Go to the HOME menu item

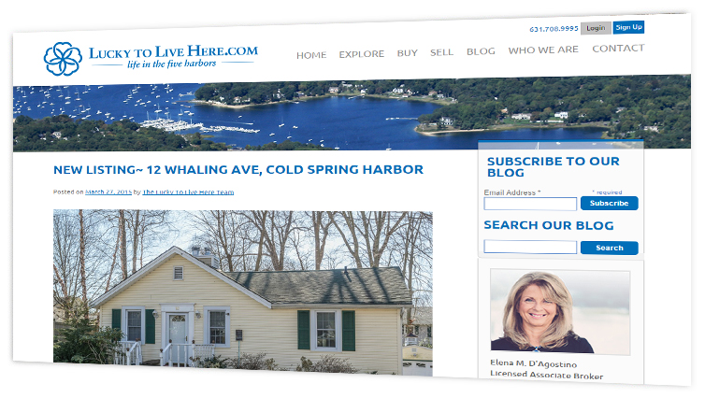311,55
